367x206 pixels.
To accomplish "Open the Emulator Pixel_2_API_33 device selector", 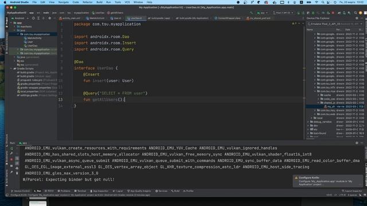I will (335, 24).
